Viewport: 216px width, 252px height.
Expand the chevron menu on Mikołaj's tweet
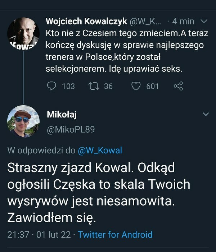[206, 115]
